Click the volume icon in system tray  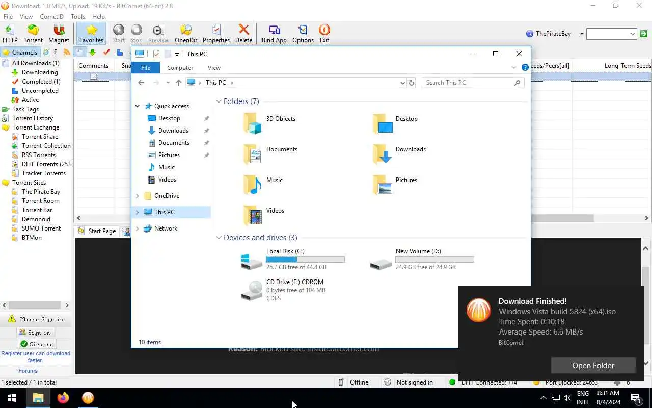567,398
